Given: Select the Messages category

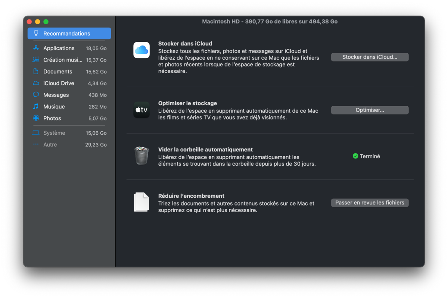Looking at the screenshot, I should (56, 95).
